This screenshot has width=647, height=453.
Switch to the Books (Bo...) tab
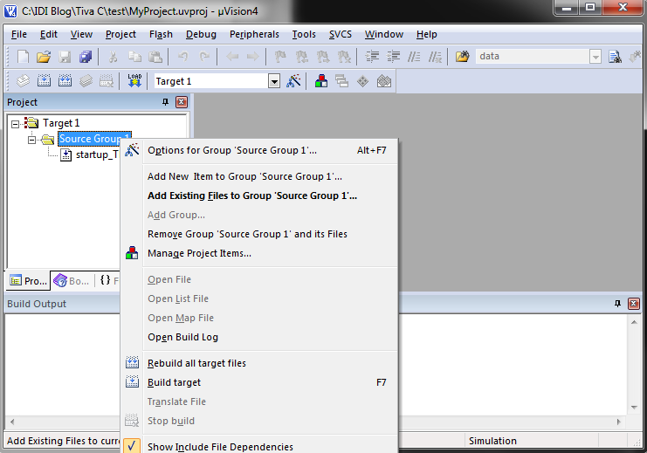(x=72, y=281)
